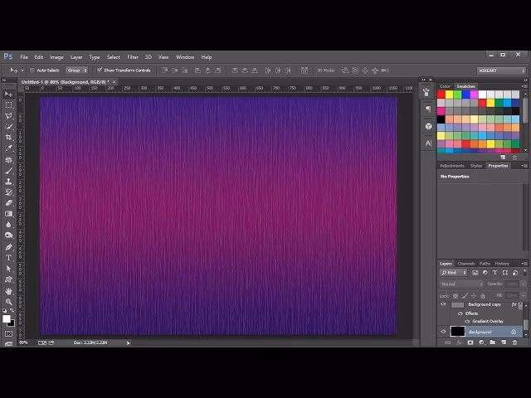Select the Horizontal Type tool
The height and width of the screenshot is (398, 531).
pos(9,258)
